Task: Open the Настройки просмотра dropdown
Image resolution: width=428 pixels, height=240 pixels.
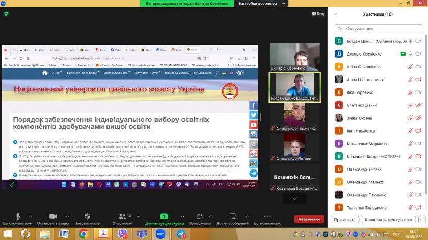Action: click(254, 3)
